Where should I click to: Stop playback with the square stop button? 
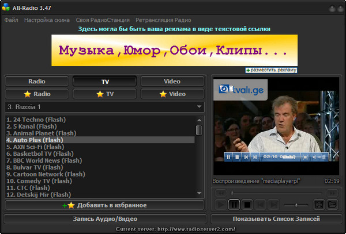tap(247, 205)
